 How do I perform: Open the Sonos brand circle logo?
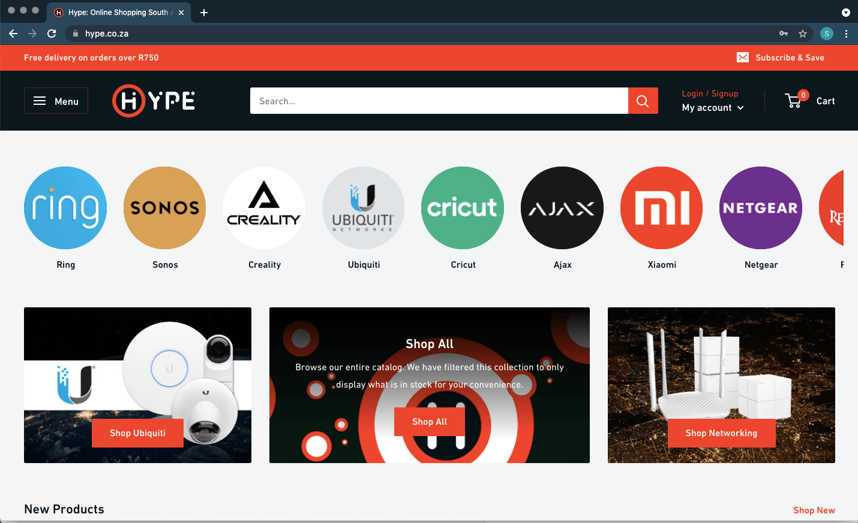[x=165, y=208]
